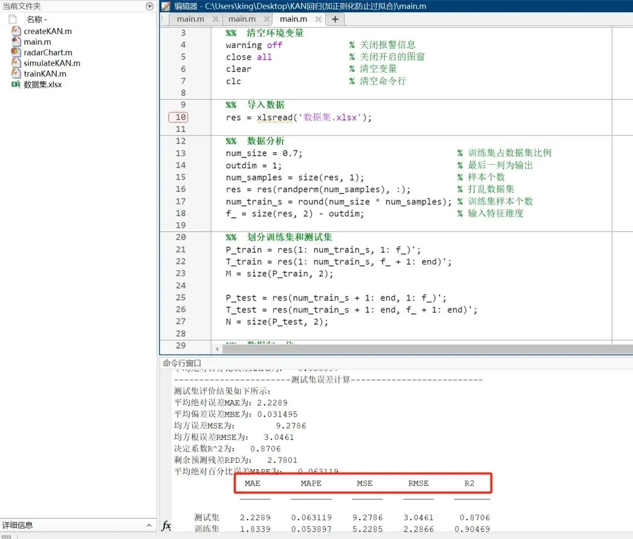Switch to the second main.m tab

[x=242, y=19]
